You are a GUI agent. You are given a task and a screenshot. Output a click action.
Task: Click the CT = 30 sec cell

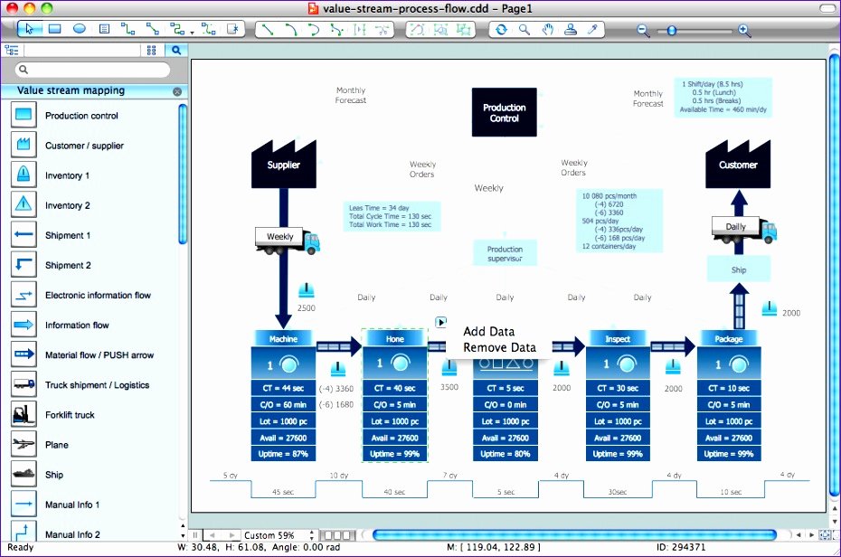pos(618,388)
